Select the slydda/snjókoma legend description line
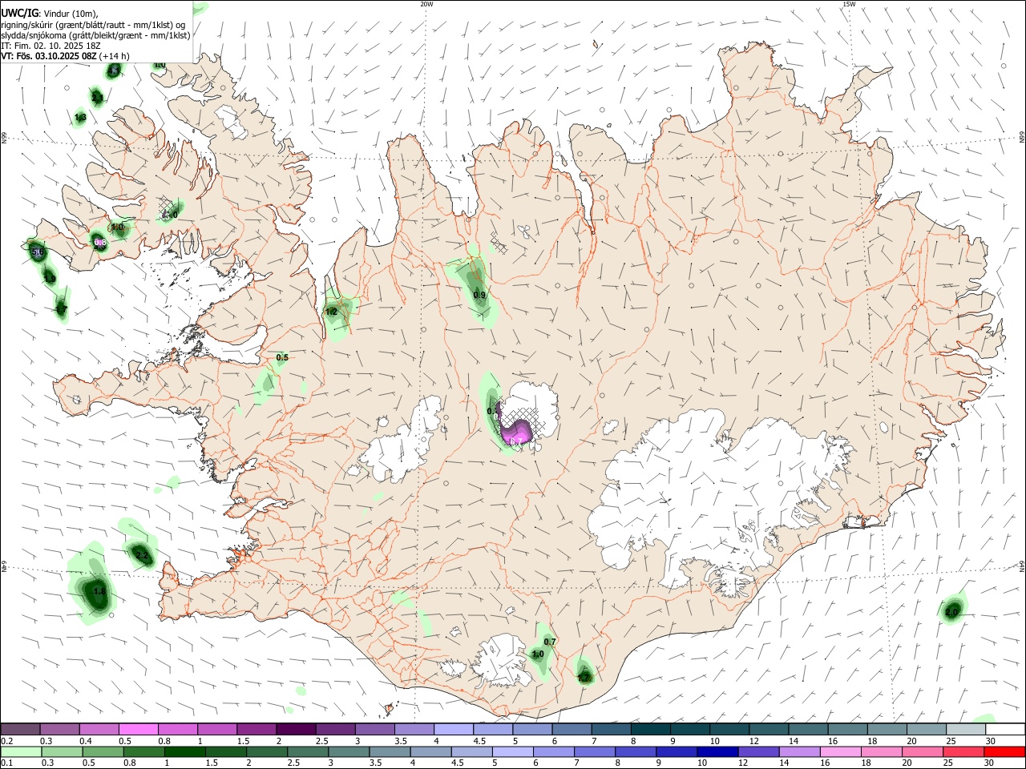1026x769 pixels. 95,34
